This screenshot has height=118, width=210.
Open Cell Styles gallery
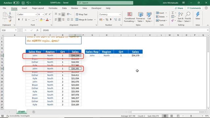[149, 17]
